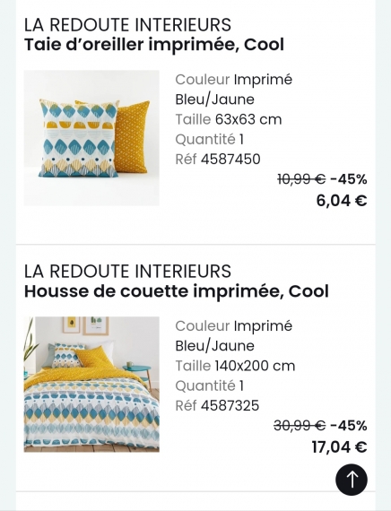Viewport: 391px width, 511px height.
Task: Click the -45% badge on the pillowcase
Action: [349, 179]
